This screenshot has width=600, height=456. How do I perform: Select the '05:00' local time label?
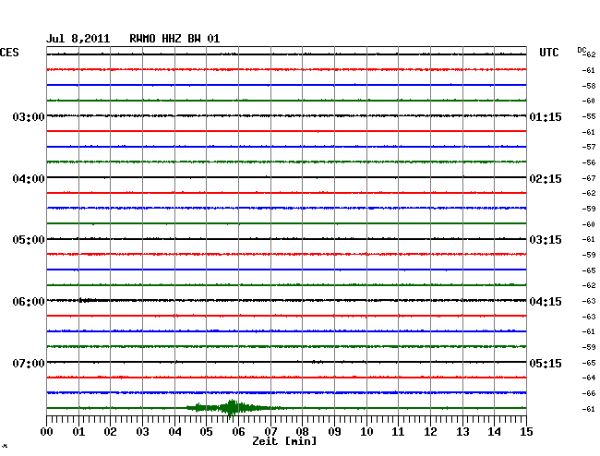29,240
